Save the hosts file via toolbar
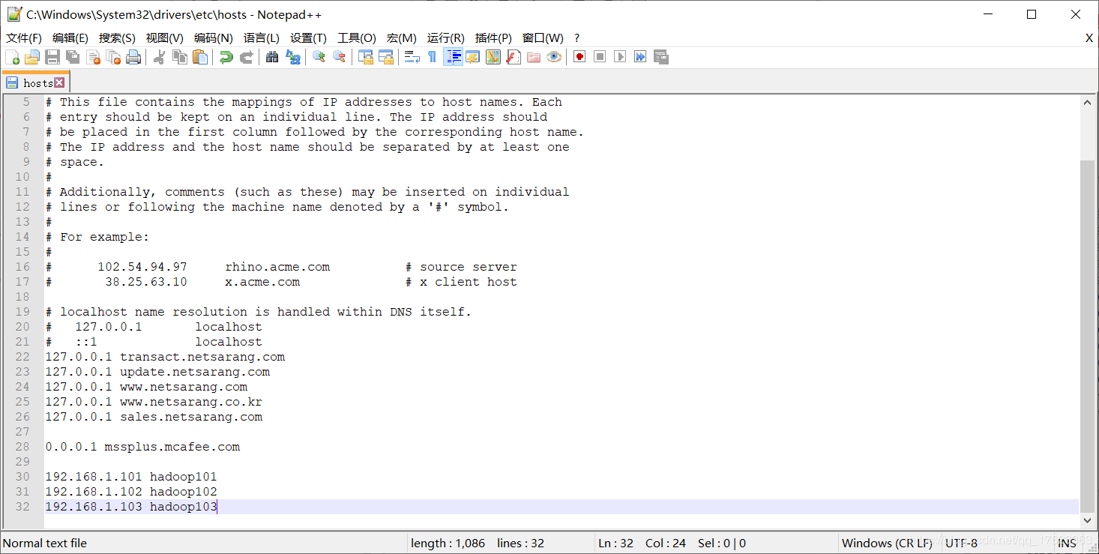The width and height of the screenshot is (1099, 554). (52, 57)
